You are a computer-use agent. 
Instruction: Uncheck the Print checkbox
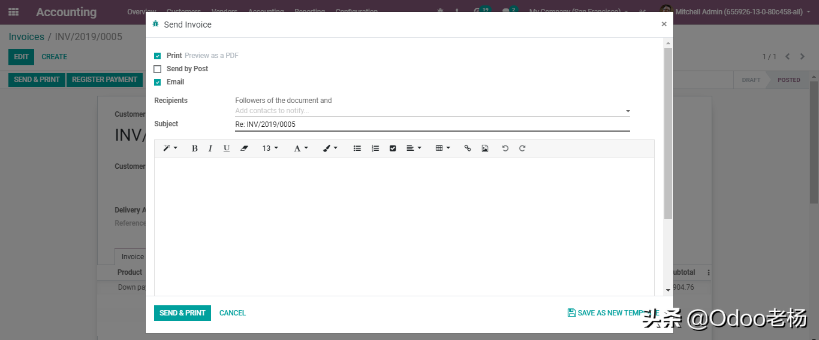[158, 56]
